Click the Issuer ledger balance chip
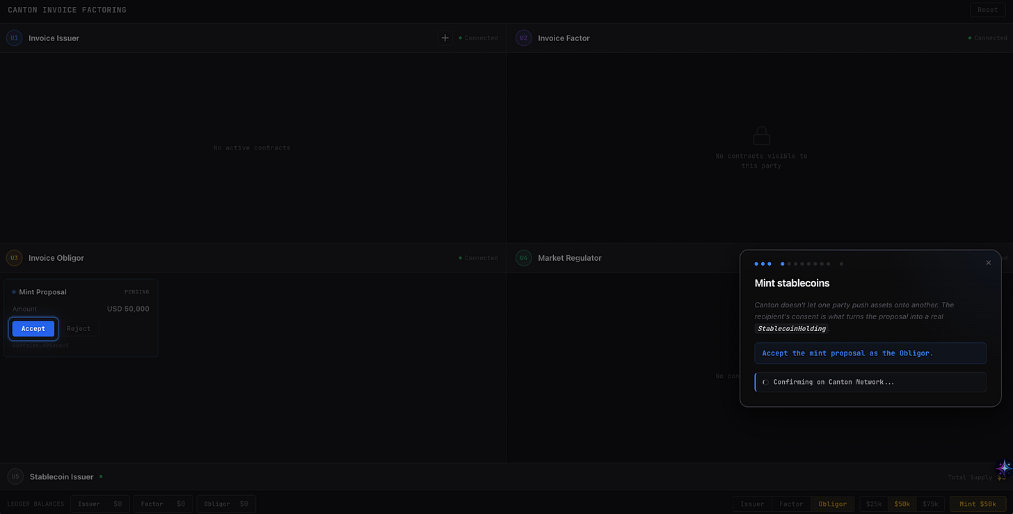1013x514 pixels. [x=100, y=504]
